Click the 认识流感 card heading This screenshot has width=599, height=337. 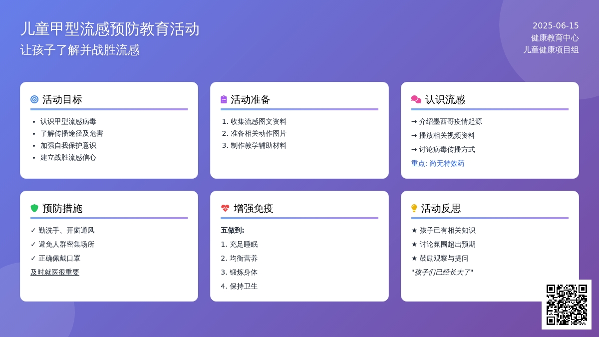[445, 99]
